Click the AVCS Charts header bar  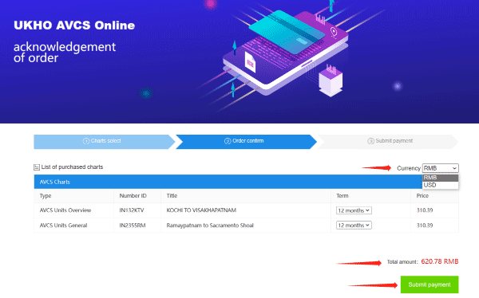pos(228,182)
